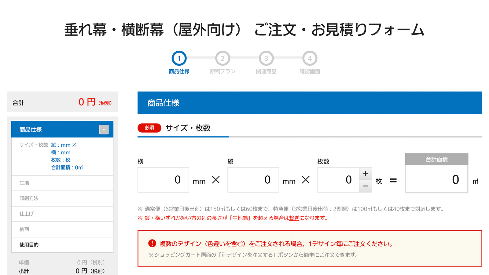Click step 1 商品仕様 circle

[x=179, y=58]
